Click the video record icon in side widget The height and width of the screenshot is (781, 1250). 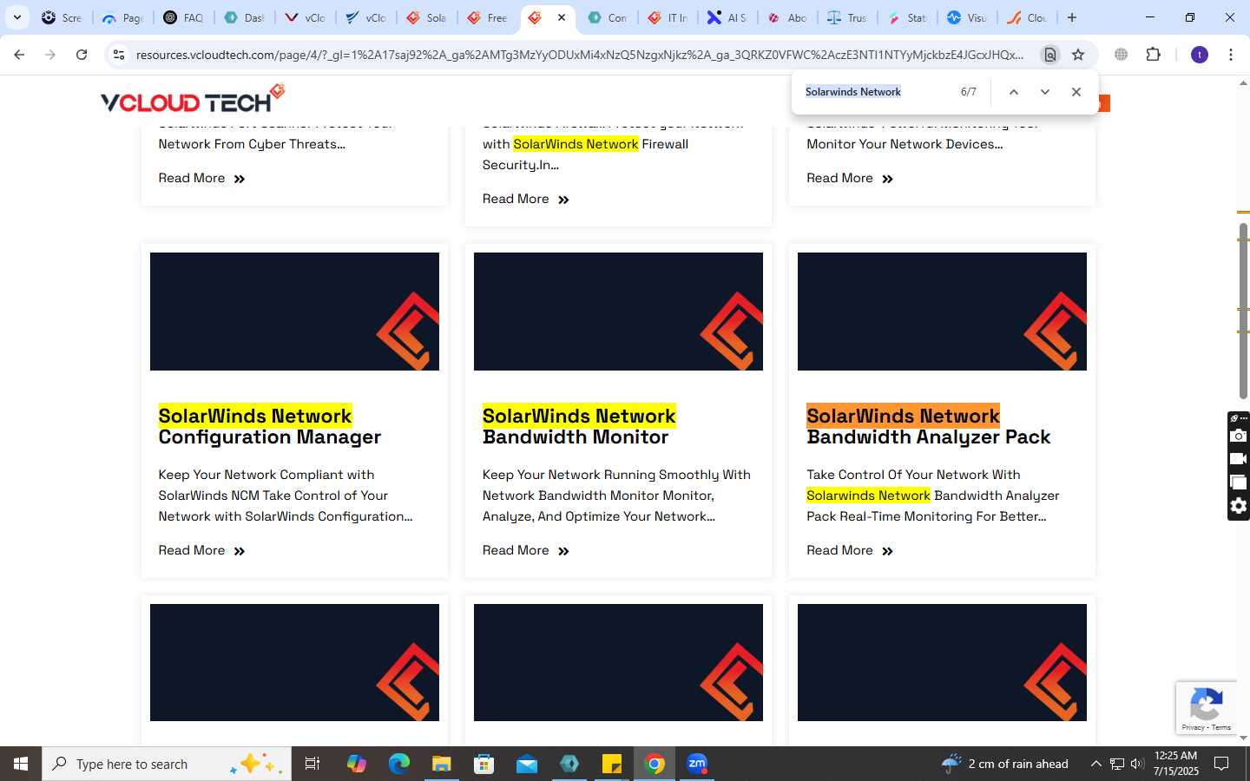pyautogui.click(x=1239, y=459)
